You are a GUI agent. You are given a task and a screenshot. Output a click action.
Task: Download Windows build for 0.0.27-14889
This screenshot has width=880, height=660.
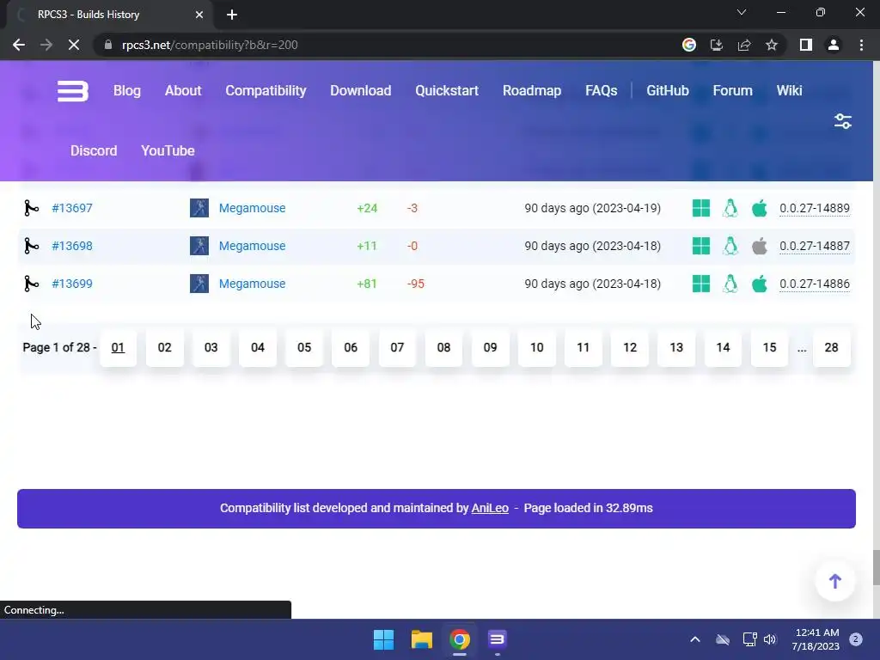[701, 208]
